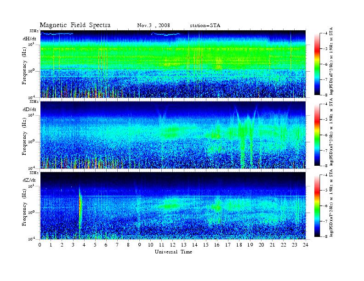Click the color bar beside the dH/dt panel
The width and height of the screenshot is (364, 281).
pyautogui.click(x=317, y=64)
